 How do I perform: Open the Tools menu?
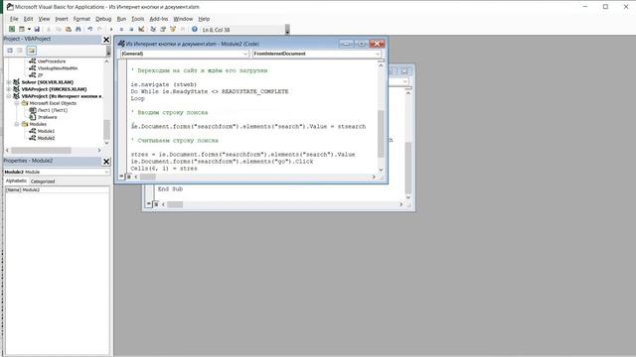pos(137,19)
